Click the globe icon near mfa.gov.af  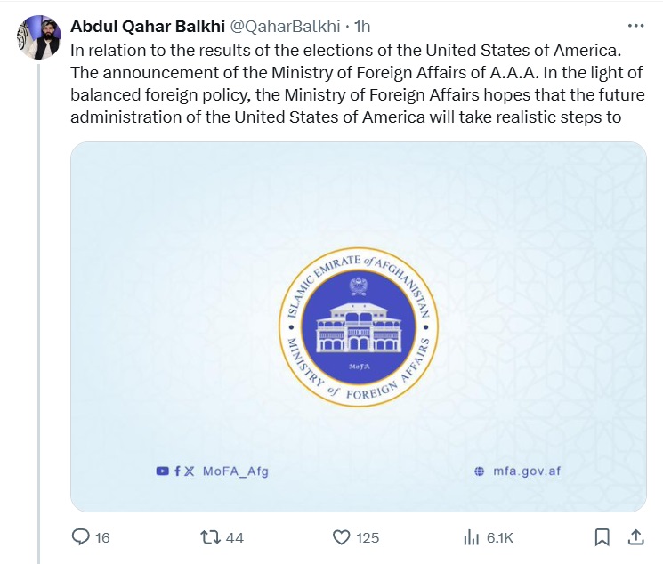(x=479, y=471)
